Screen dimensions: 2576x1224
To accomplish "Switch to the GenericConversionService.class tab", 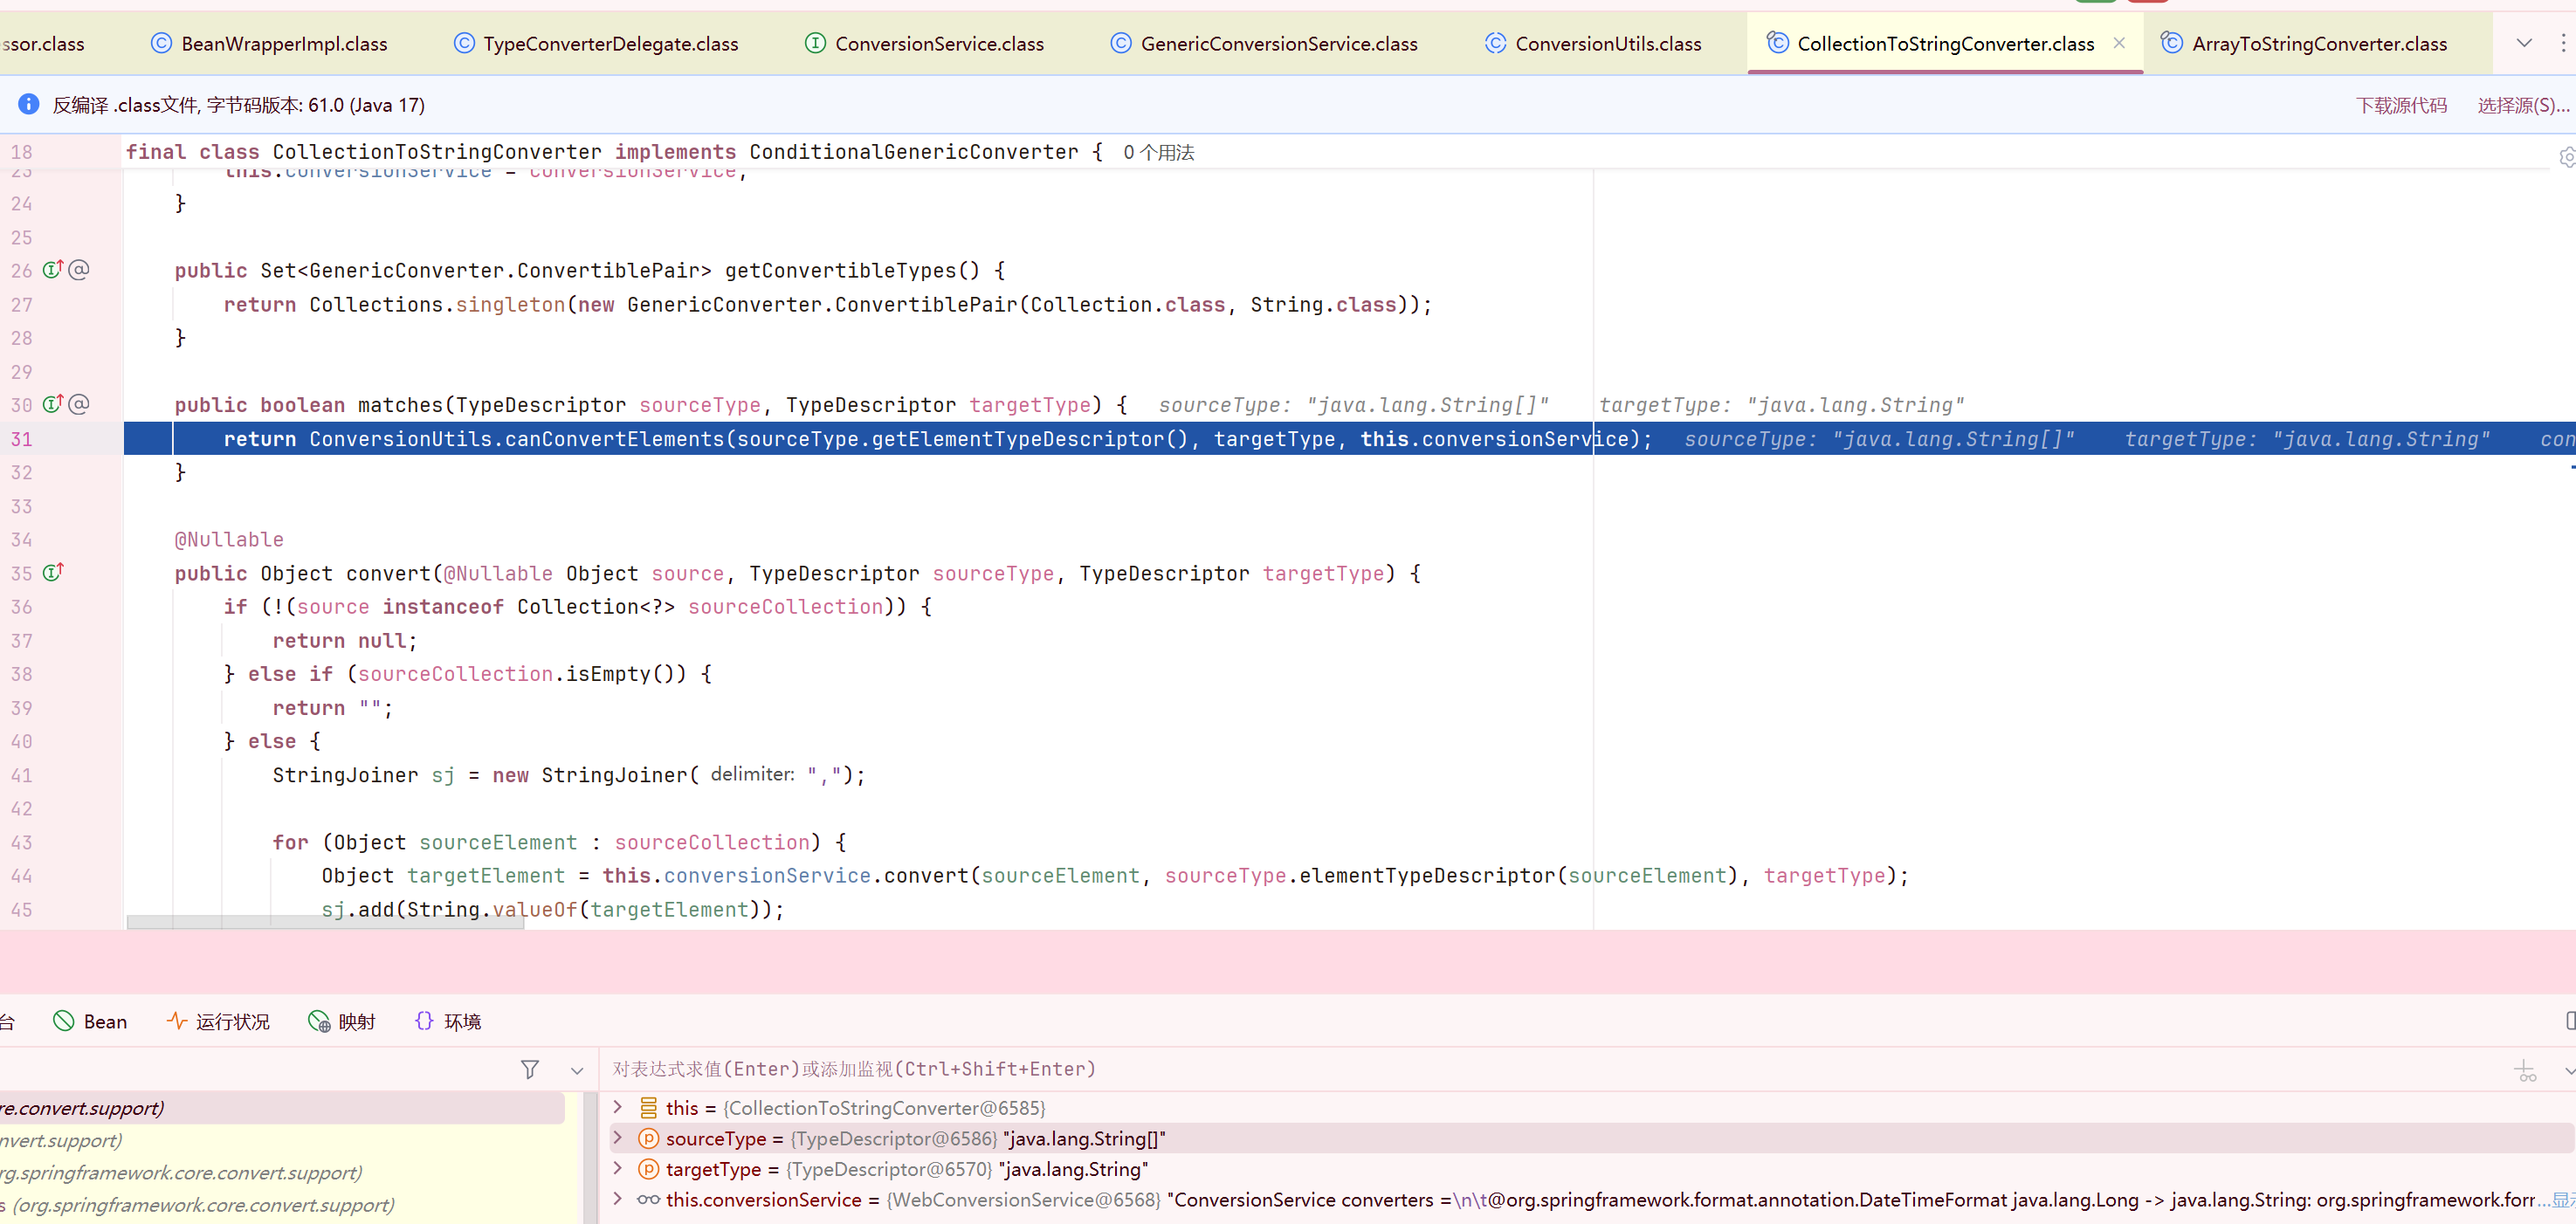I will (1278, 44).
